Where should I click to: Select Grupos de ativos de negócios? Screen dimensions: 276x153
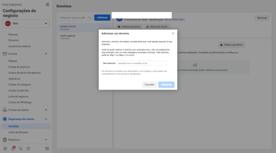[x=24, y=73]
